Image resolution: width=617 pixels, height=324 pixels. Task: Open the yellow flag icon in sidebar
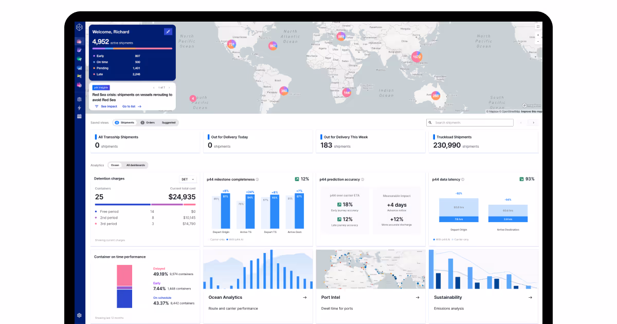click(79, 76)
